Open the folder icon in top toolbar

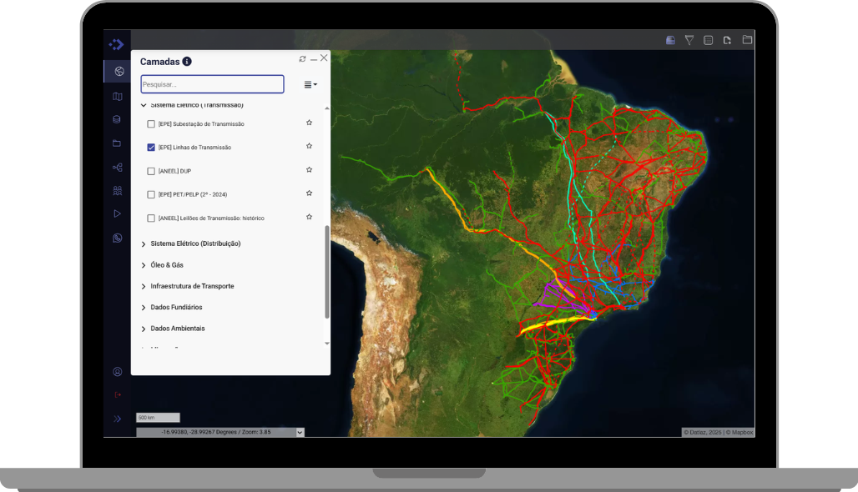point(747,39)
